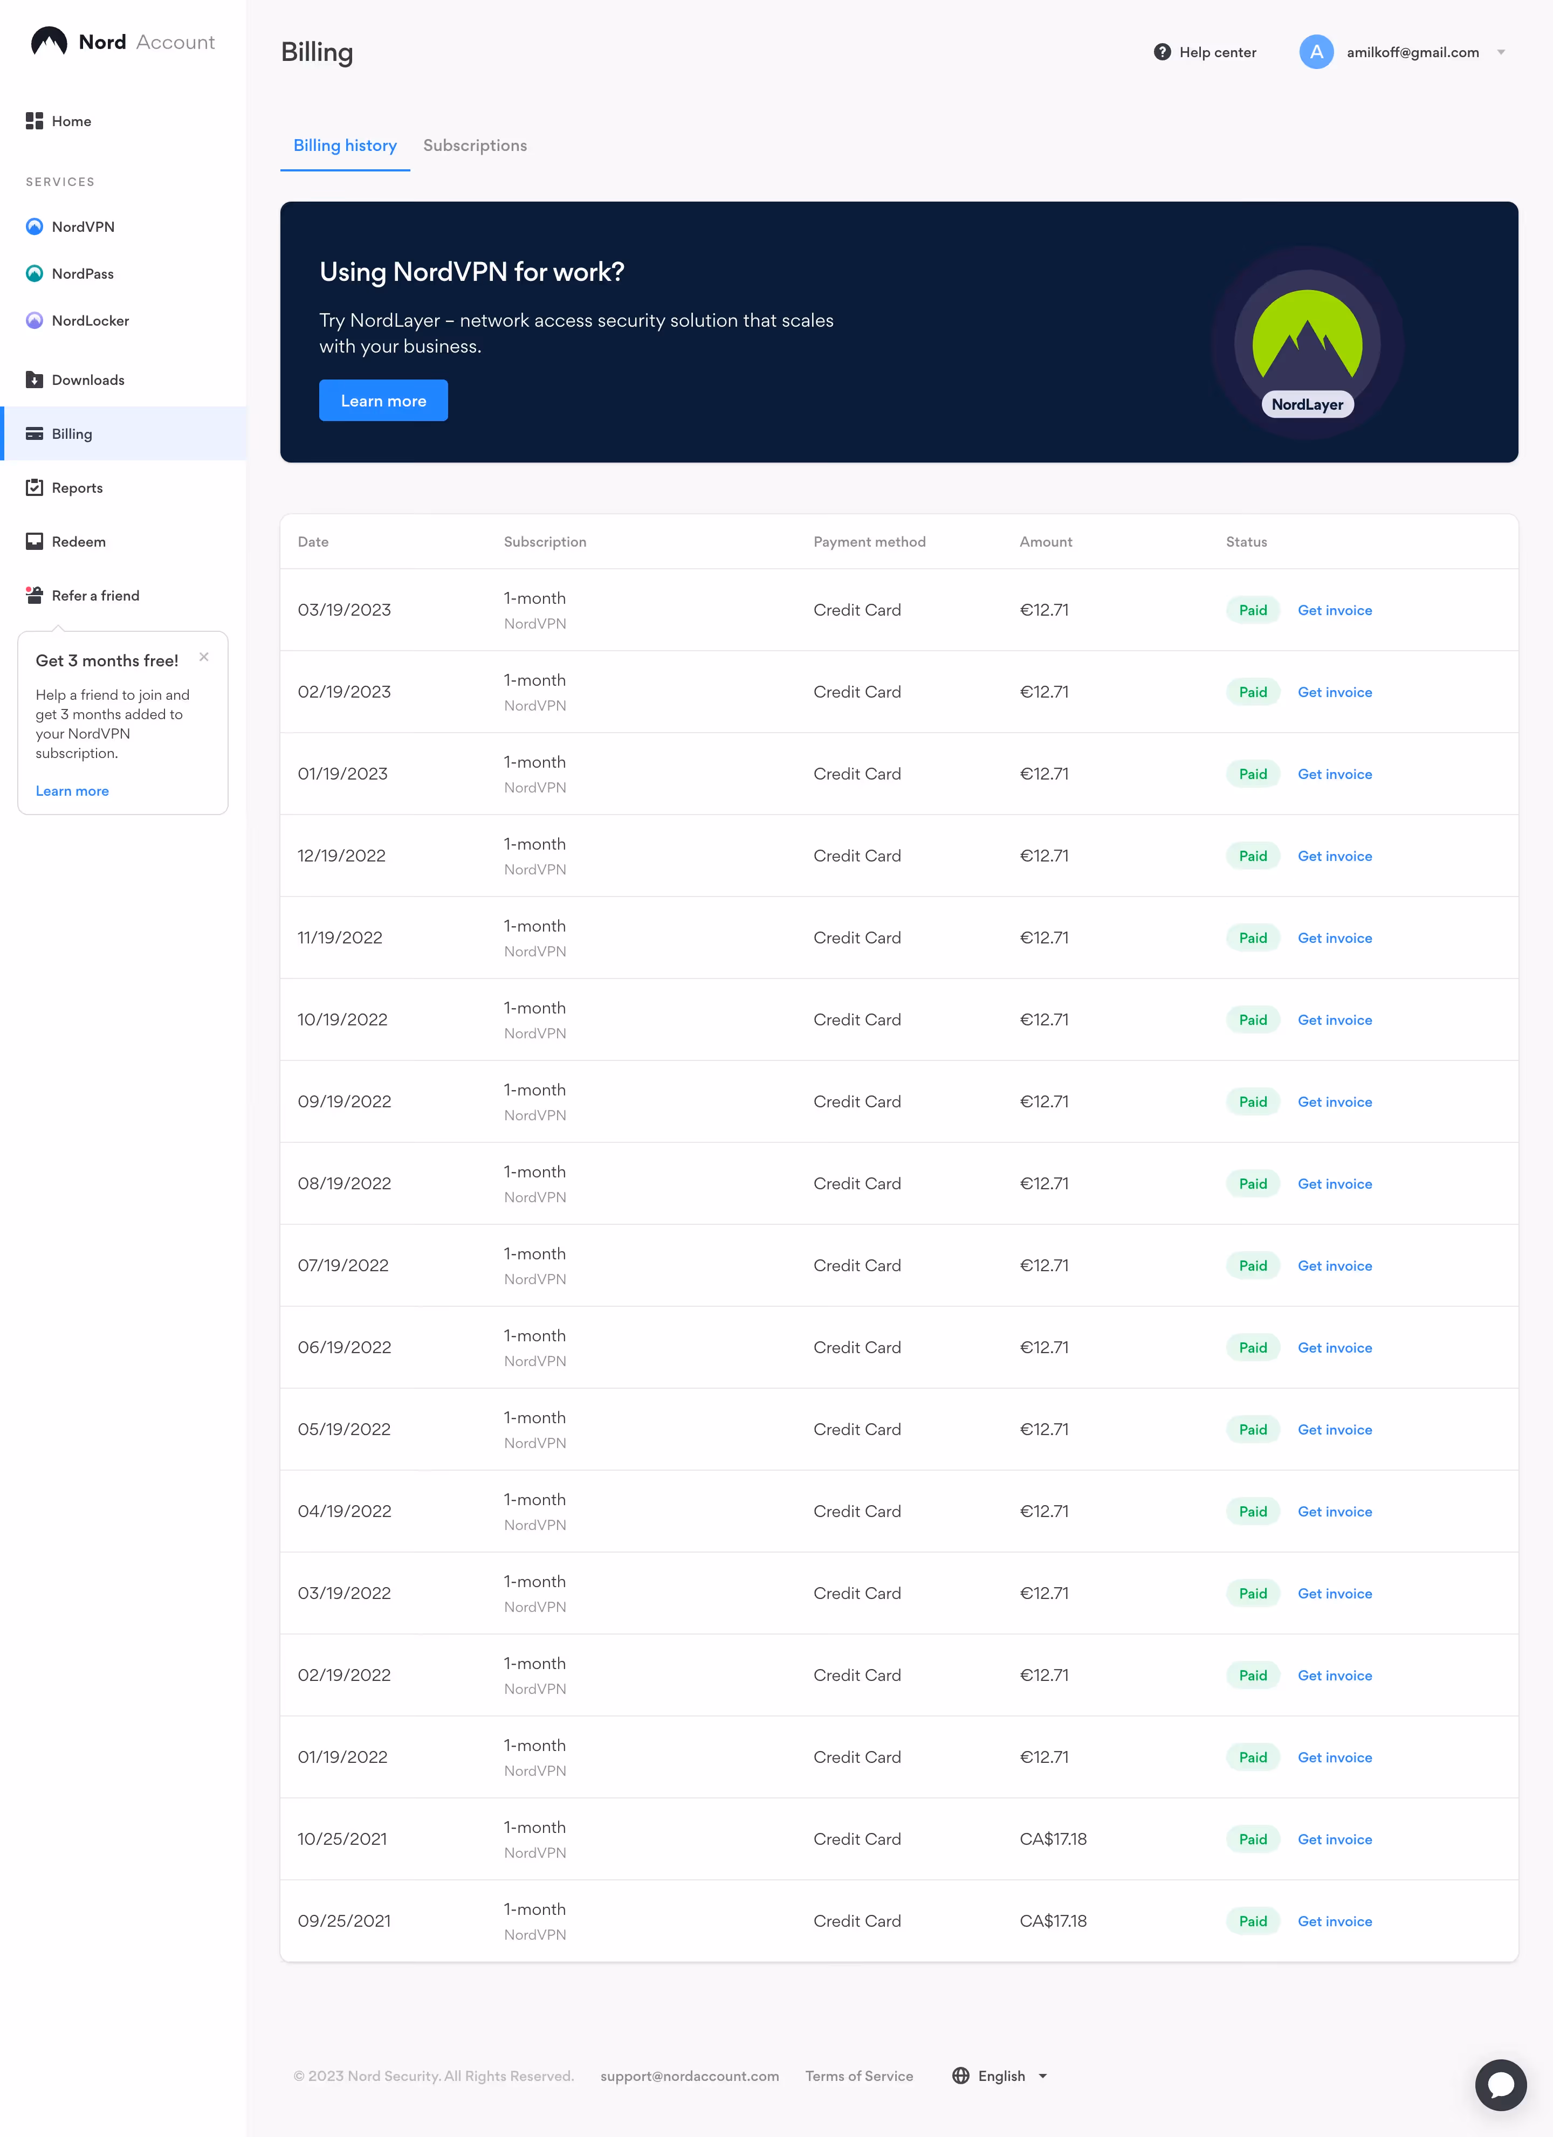
Task: Open the Refer a friend page
Action: tap(95, 596)
